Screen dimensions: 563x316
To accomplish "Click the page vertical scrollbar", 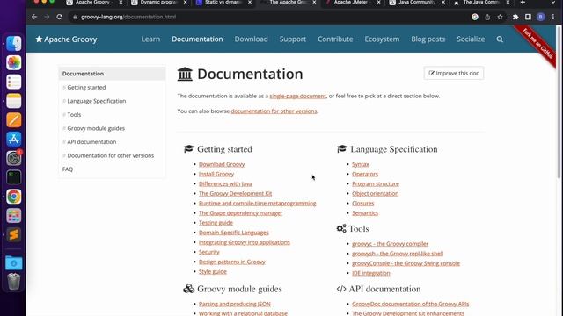I will pyautogui.click(x=559, y=102).
